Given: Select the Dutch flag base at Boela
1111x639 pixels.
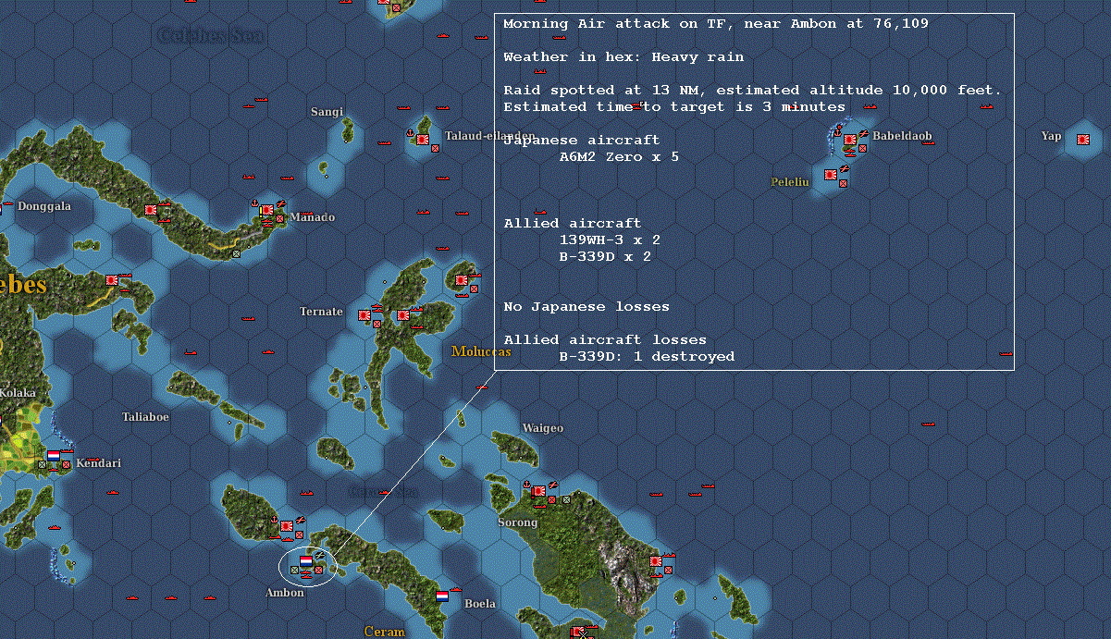Looking at the screenshot, I should click(442, 596).
